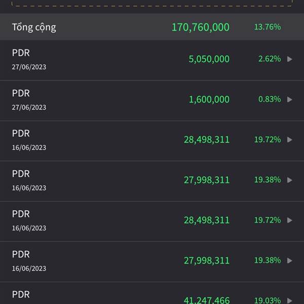Click arrow icon of first 19.72% row
The height and width of the screenshot is (304, 304).
pos(289,140)
